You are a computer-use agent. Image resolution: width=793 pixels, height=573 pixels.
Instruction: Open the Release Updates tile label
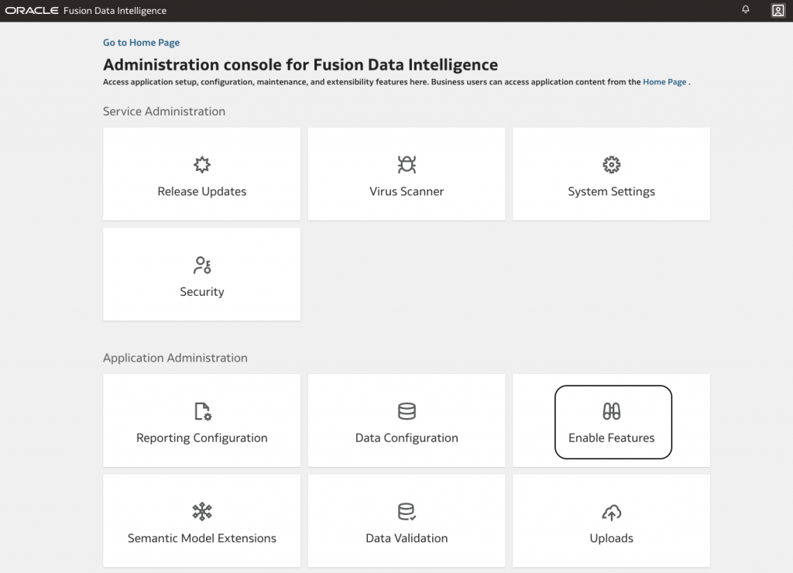(202, 191)
